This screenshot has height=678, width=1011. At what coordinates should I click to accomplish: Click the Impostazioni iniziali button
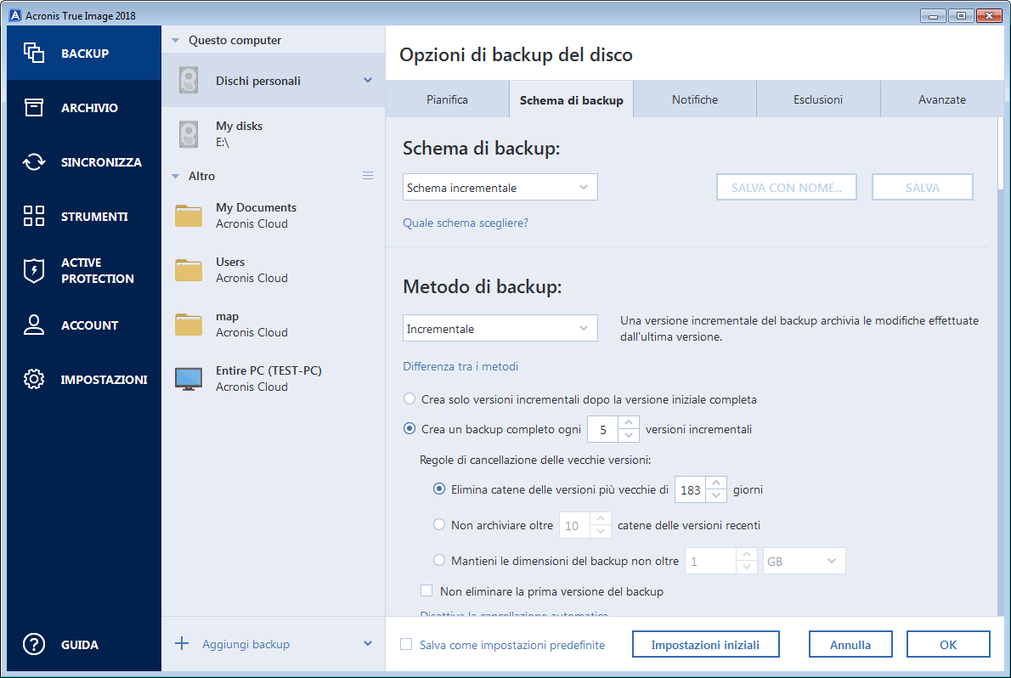(x=705, y=645)
